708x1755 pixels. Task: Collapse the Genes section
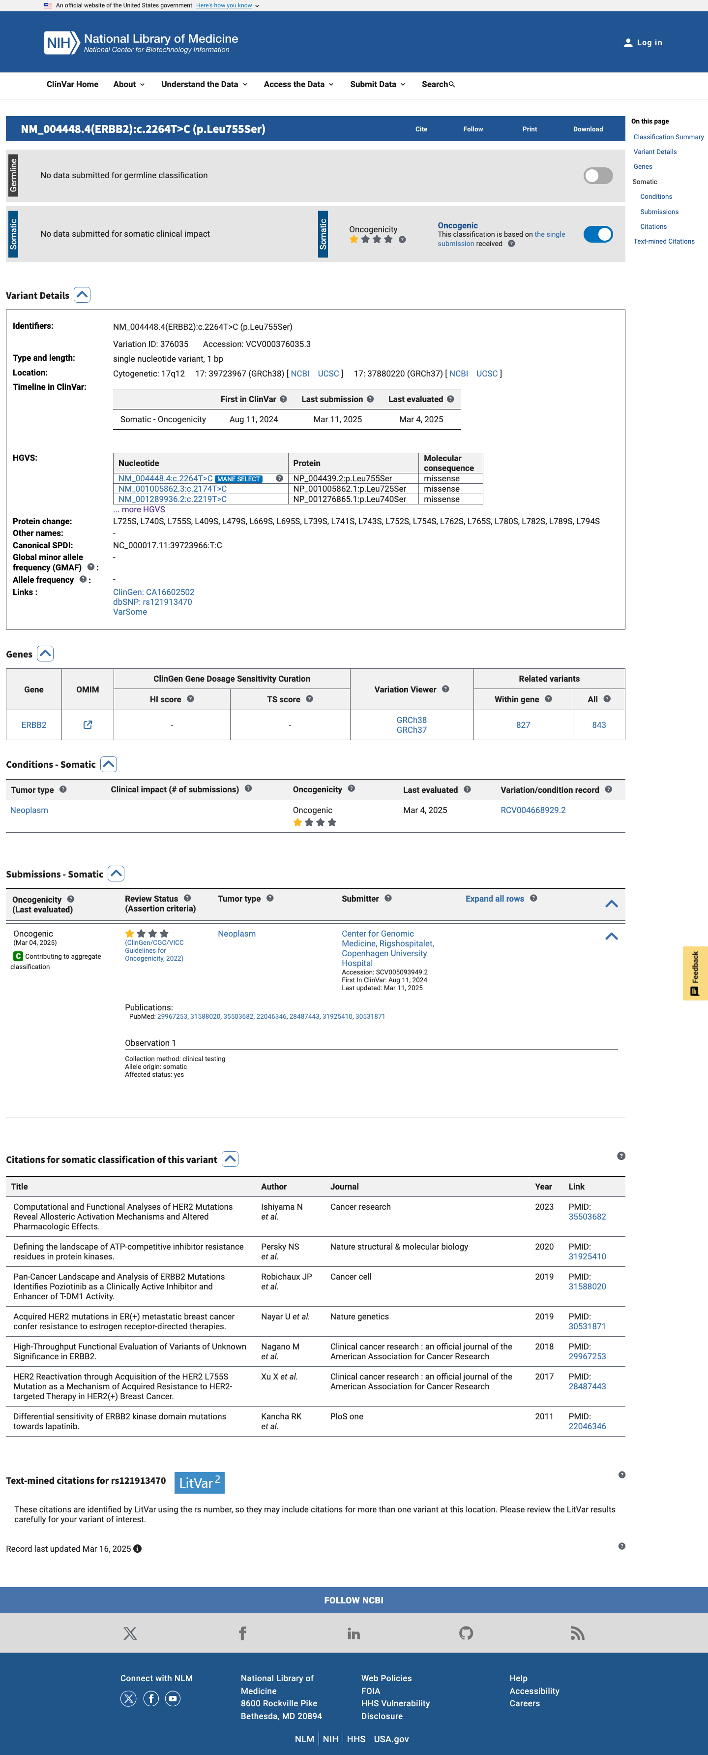point(45,654)
